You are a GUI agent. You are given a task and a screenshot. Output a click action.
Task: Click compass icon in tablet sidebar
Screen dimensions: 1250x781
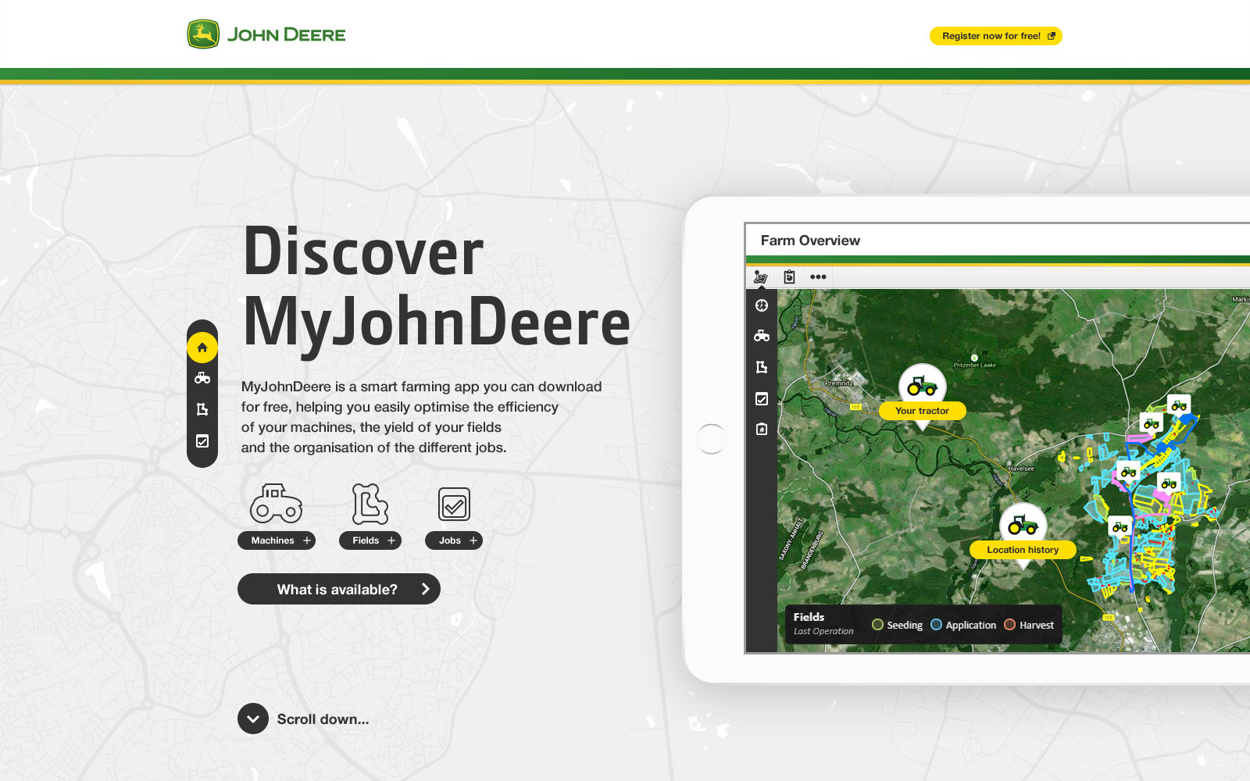click(762, 305)
